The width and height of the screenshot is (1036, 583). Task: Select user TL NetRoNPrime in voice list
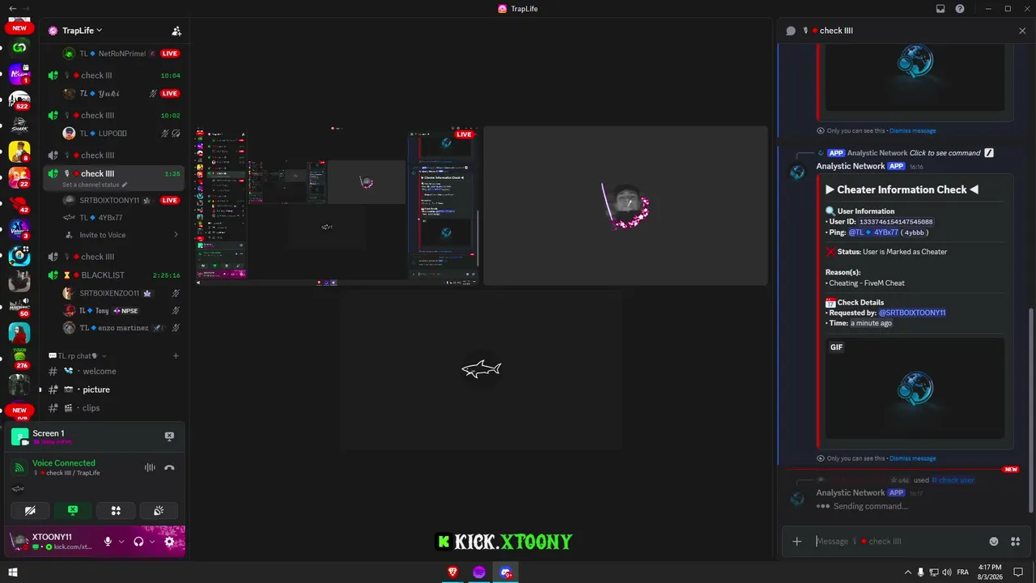click(121, 53)
